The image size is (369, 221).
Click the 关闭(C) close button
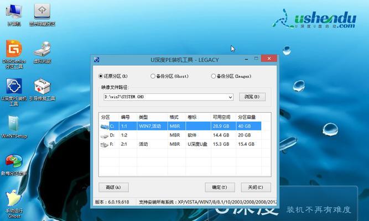[x=256, y=187]
